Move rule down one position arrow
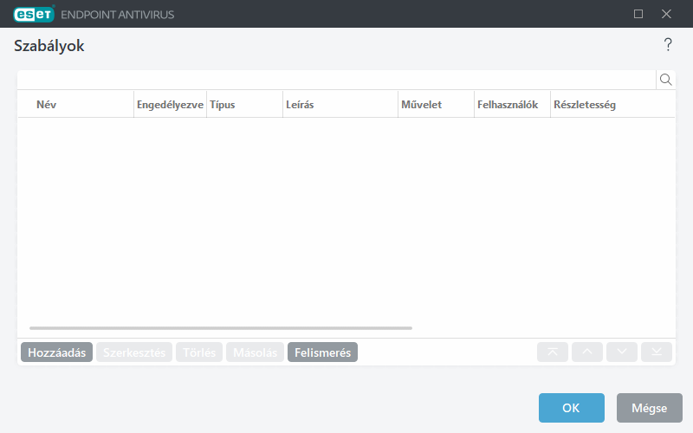 tap(622, 352)
